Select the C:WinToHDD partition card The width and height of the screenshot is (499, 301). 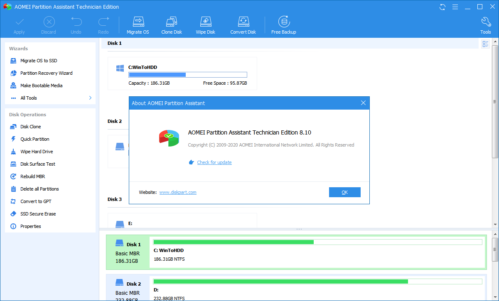coord(182,73)
